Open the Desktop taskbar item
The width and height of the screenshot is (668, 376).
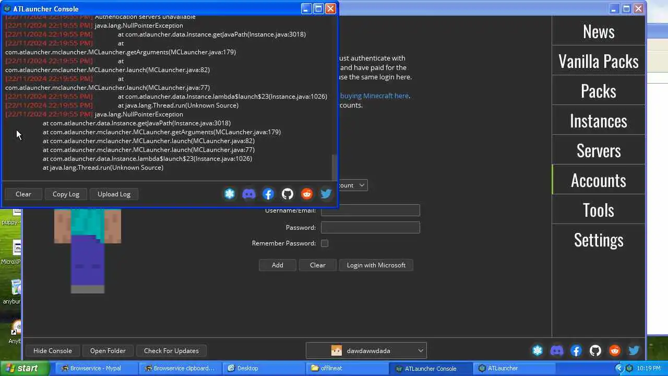point(264,369)
